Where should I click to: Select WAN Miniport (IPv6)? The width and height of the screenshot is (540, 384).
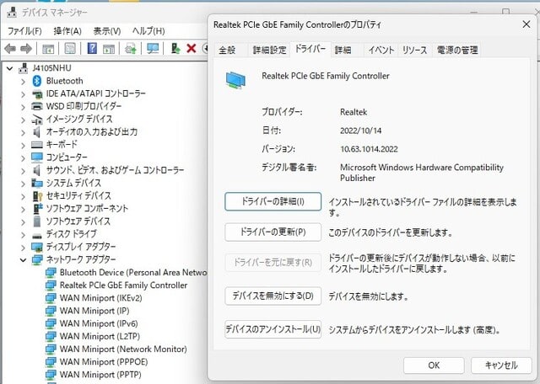(x=99, y=323)
